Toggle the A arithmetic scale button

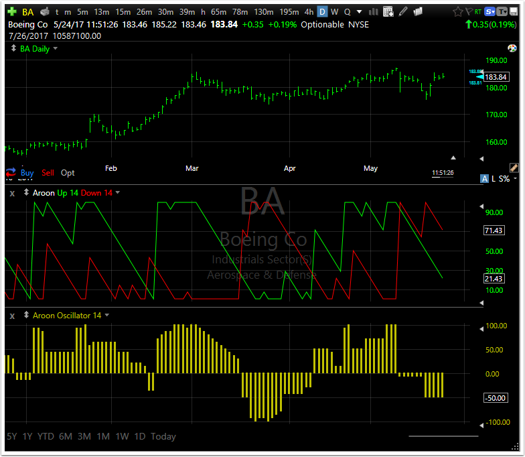point(485,178)
